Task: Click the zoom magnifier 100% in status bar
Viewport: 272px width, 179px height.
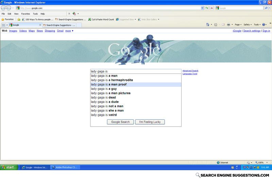Action: pyautogui.click(x=259, y=163)
